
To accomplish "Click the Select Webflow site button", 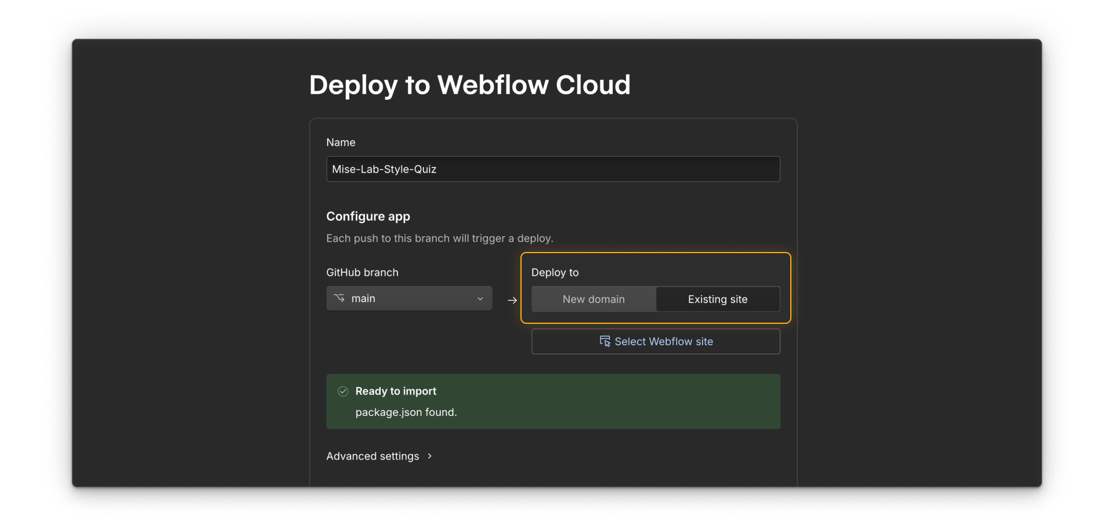I will coord(656,342).
